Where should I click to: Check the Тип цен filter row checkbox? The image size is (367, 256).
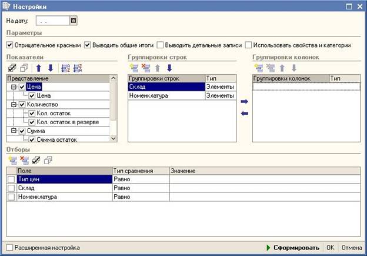[11, 179]
